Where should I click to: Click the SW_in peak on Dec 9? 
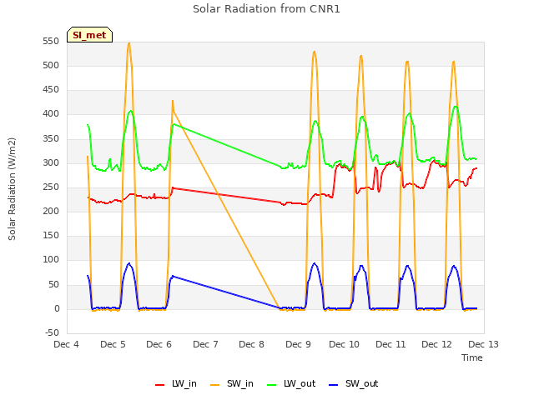(314, 52)
